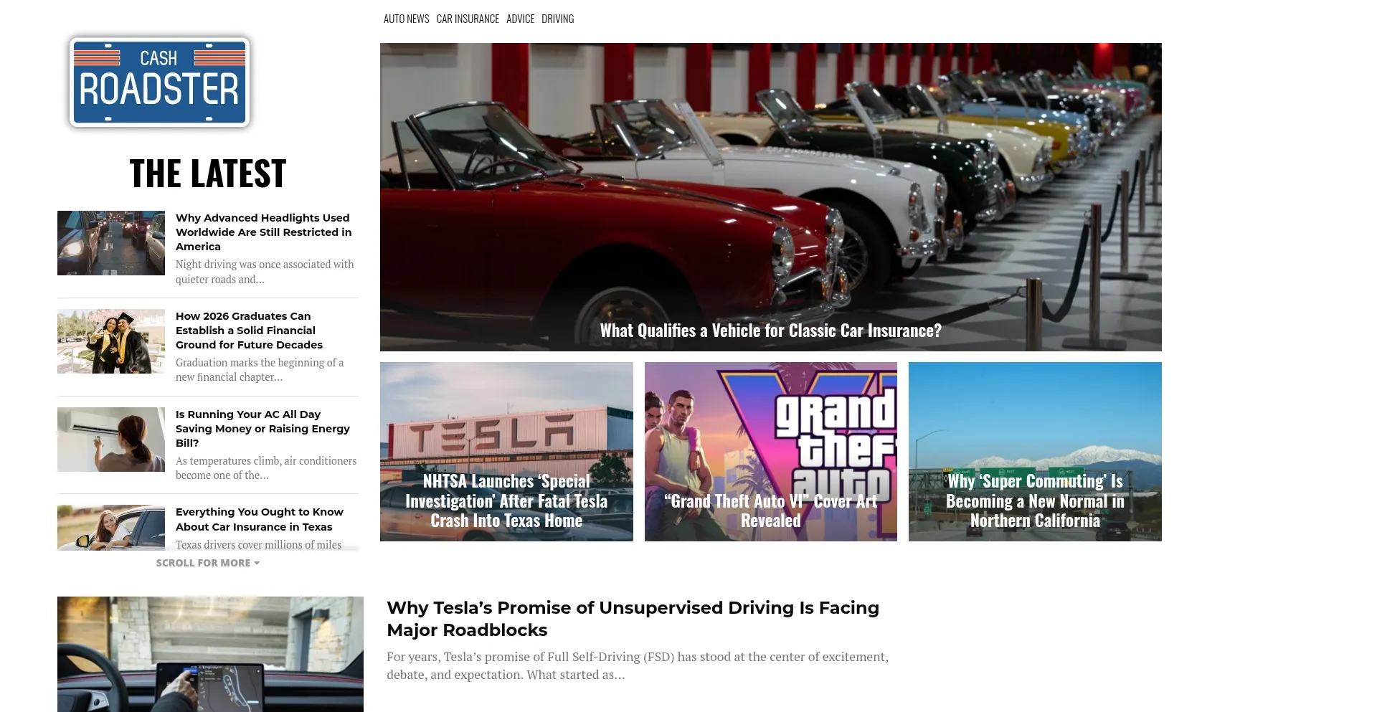
Task: Open the Advice menu item
Action: [520, 19]
